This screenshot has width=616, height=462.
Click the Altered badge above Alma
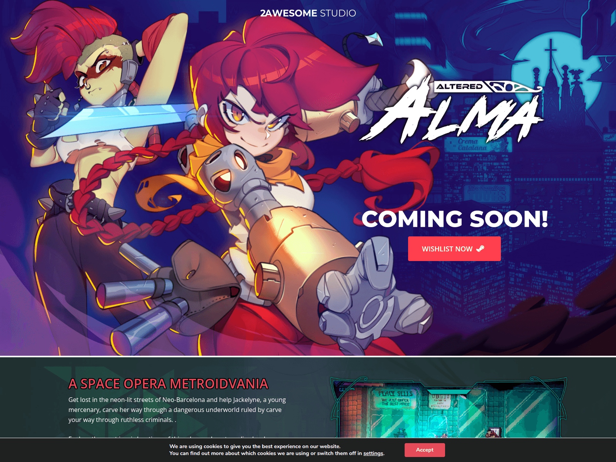tap(459, 87)
